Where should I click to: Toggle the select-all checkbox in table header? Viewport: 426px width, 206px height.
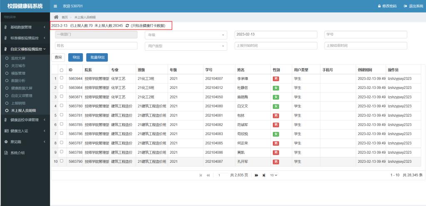click(62, 70)
